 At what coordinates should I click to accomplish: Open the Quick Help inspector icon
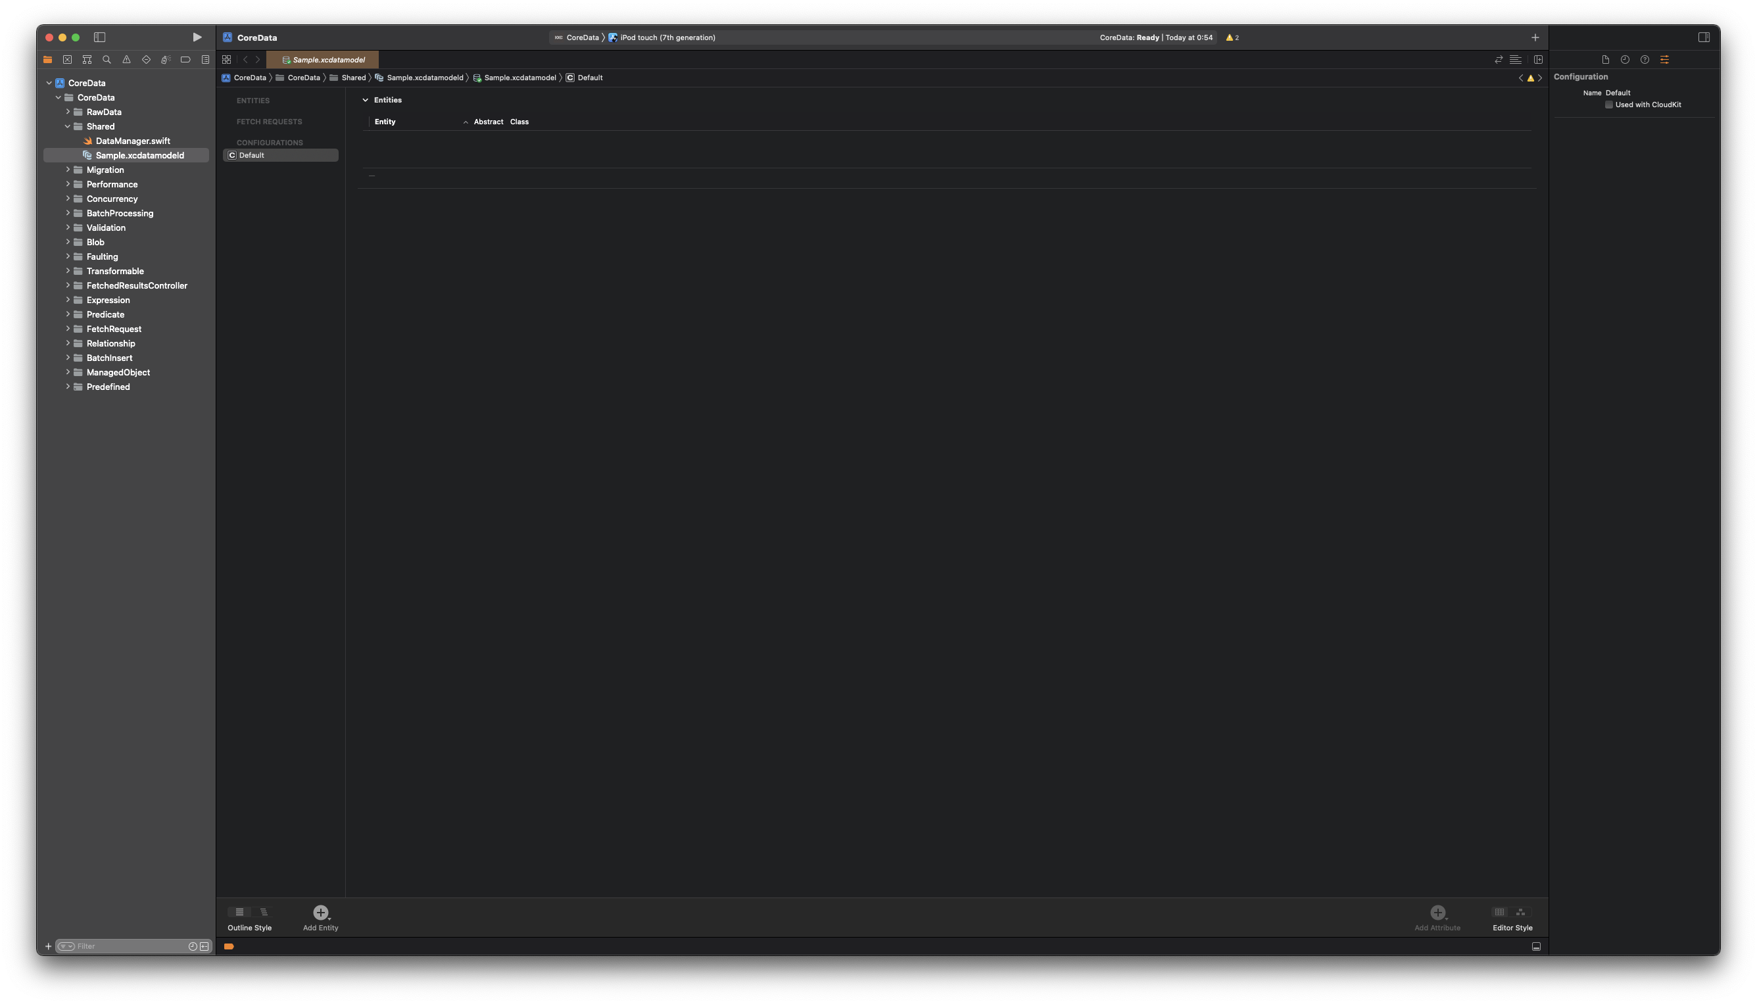click(x=1645, y=60)
